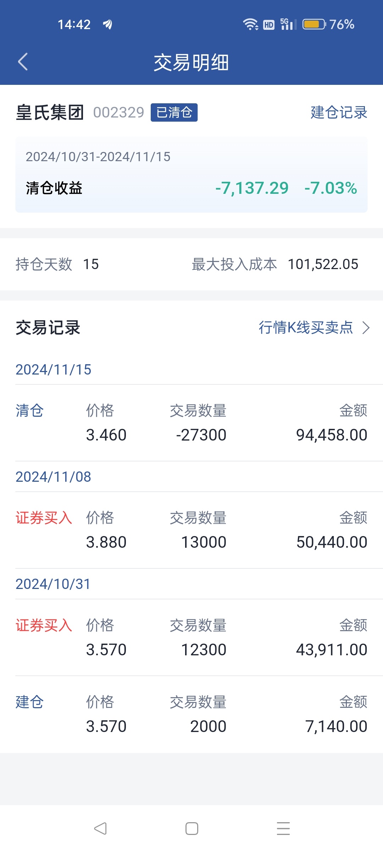Select the 证券买入 record with quantity 12300
This screenshot has height=852, width=383.
(191, 638)
